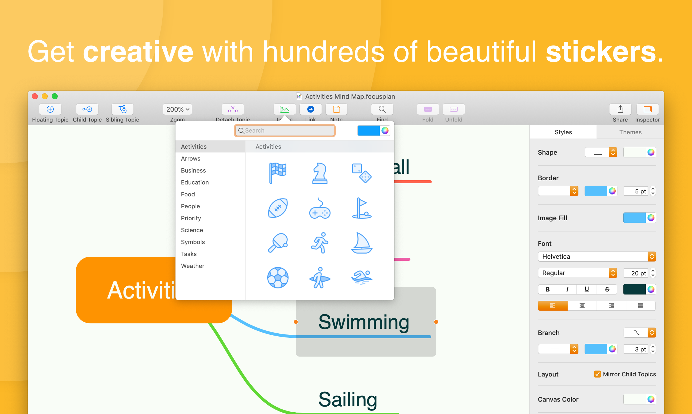The image size is (692, 414).
Task: Step the 5 pt border width
Action: click(653, 191)
